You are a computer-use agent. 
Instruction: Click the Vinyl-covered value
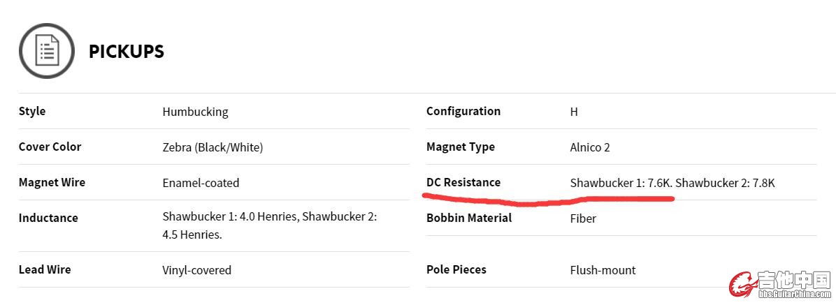point(196,270)
